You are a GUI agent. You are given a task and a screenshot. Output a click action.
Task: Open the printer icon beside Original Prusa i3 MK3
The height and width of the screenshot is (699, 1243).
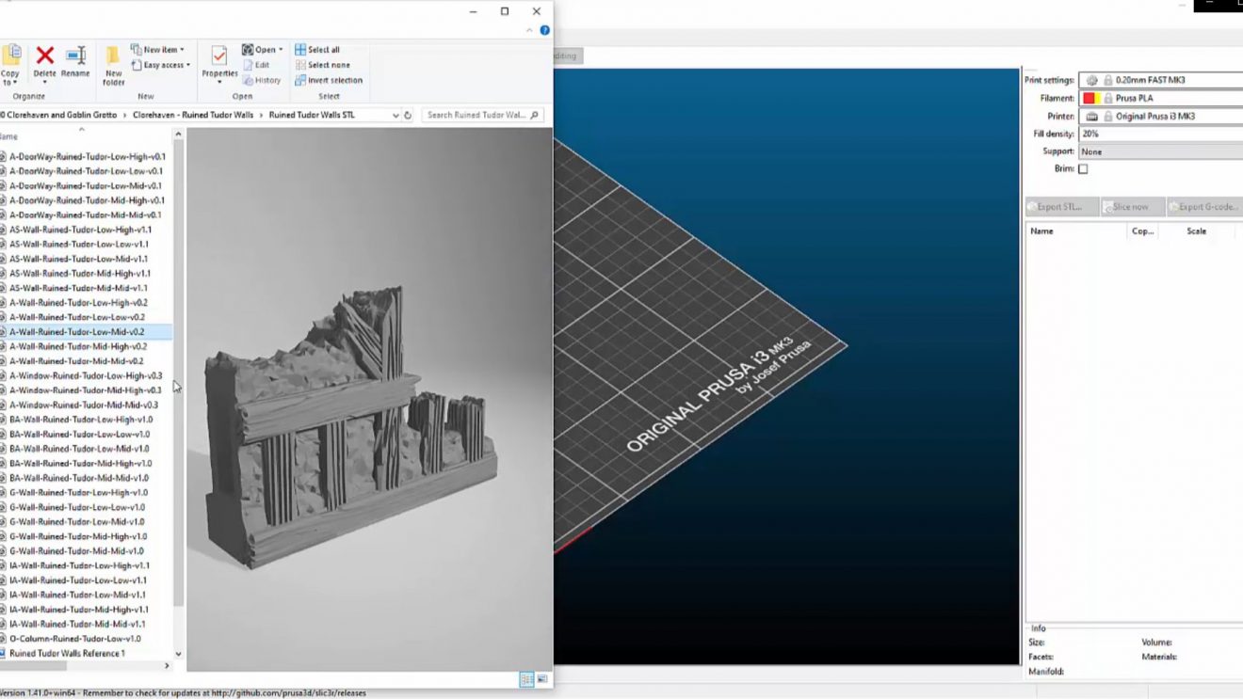point(1092,116)
